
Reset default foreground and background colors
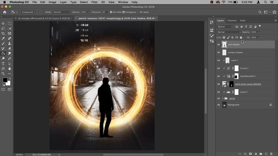(3, 85)
